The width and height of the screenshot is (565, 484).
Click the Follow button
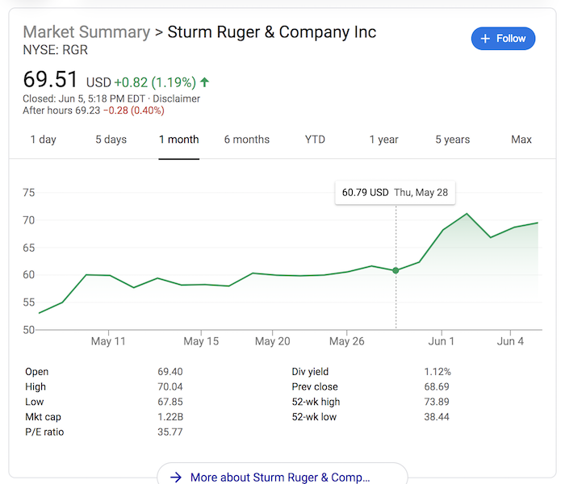click(503, 39)
